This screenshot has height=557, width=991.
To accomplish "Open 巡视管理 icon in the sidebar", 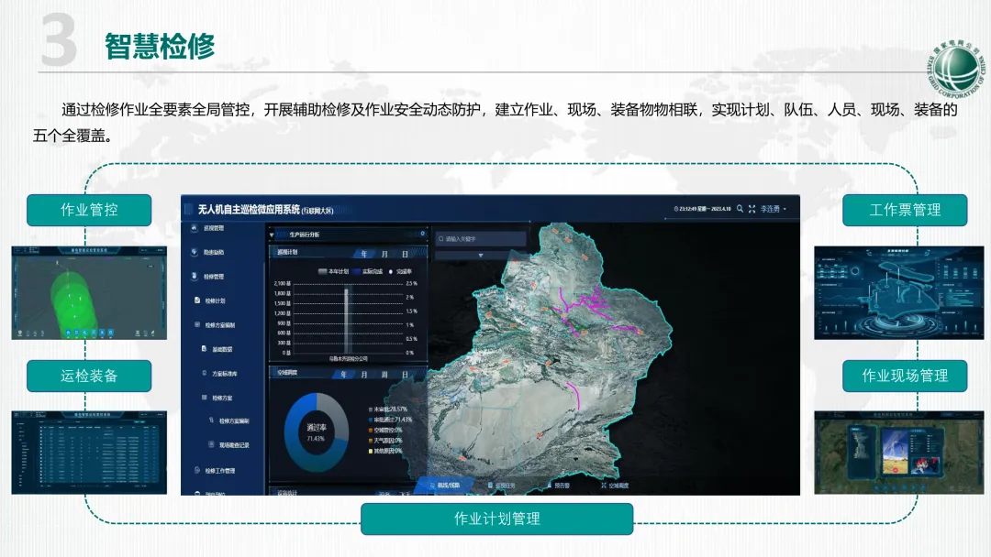I will pos(194,228).
